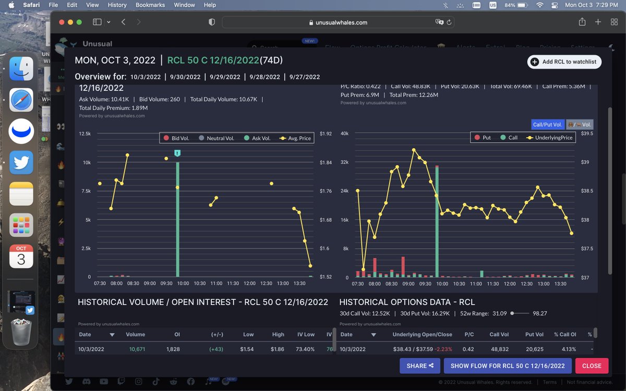The width and height of the screenshot is (626, 391).
Task: Click the YouTube icon in the footer
Action: tap(104, 381)
